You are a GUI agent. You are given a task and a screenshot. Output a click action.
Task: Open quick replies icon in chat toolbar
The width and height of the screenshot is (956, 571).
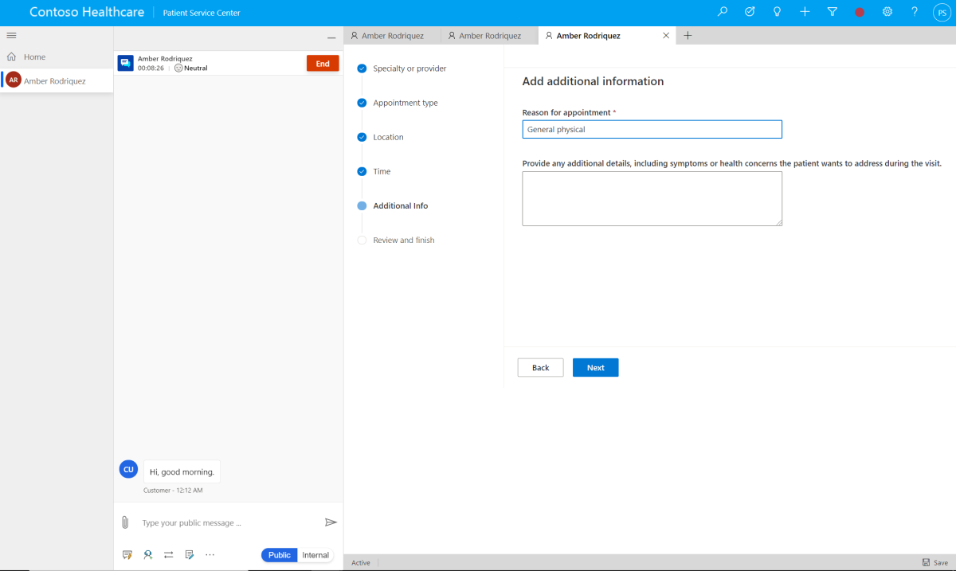click(127, 554)
